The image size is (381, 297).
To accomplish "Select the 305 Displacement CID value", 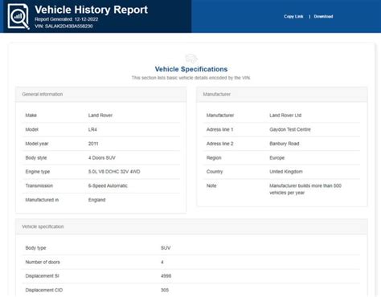I will (165, 290).
